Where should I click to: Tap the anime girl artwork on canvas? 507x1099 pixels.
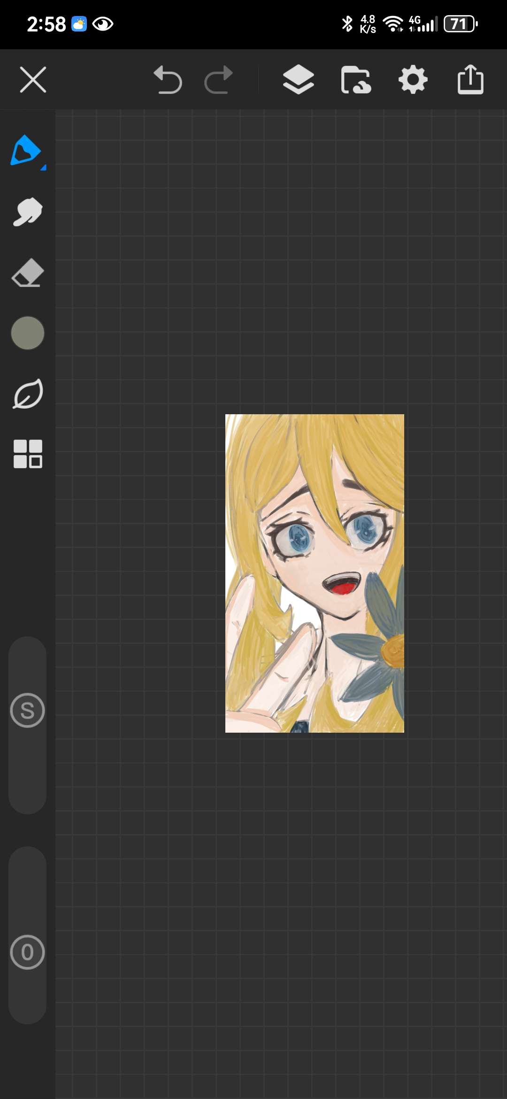coord(315,573)
